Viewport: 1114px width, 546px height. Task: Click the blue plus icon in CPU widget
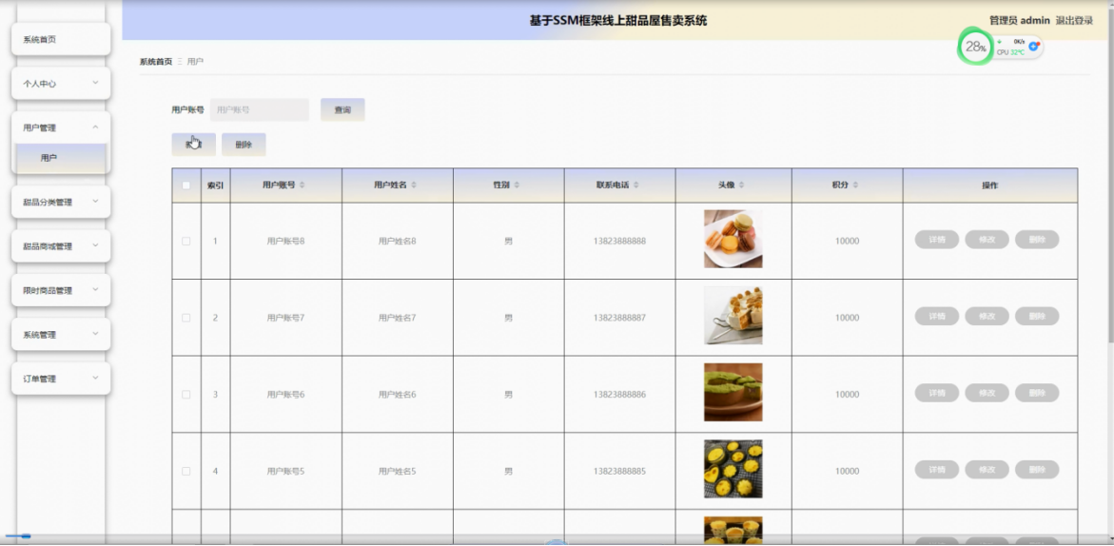pos(1034,47)
